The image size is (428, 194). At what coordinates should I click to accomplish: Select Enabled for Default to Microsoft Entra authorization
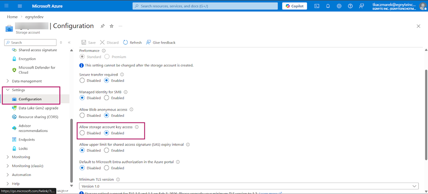pos(107,168)
